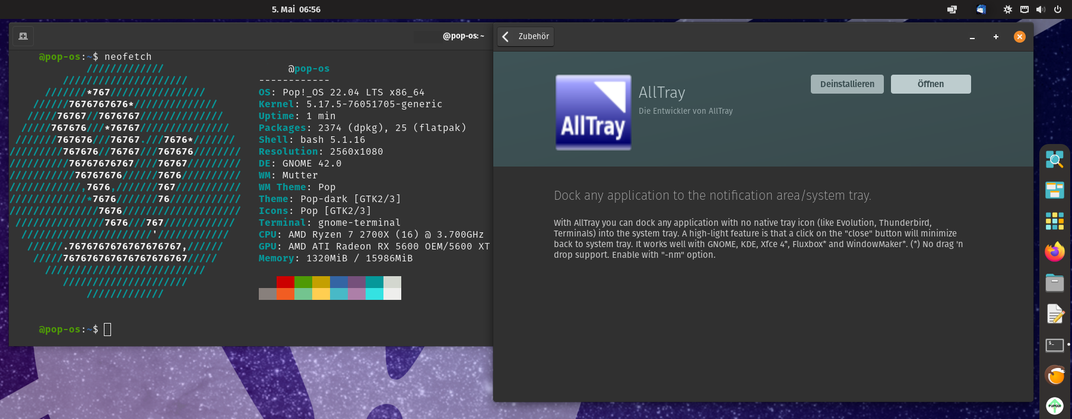Click the window tiling tray icon
This screenshot has width=1072, height=419.
click(x=952, y=9)
